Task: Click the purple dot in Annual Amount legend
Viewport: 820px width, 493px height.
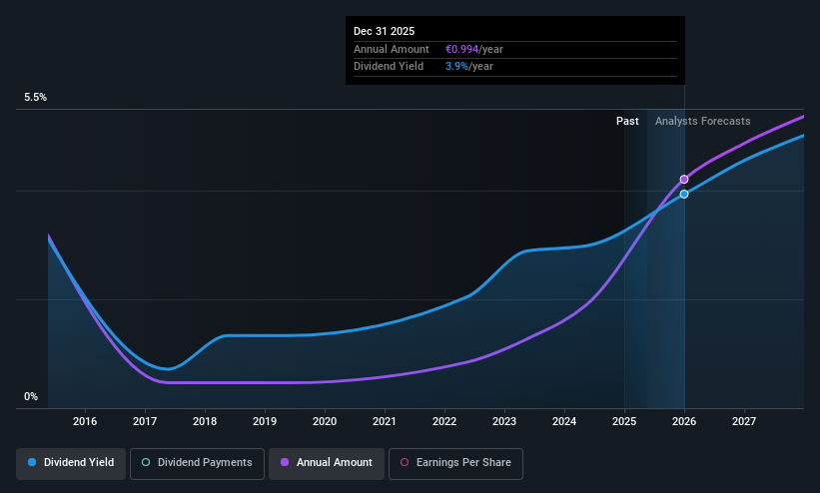Action: pyautogui.click(x=285, y=462)
